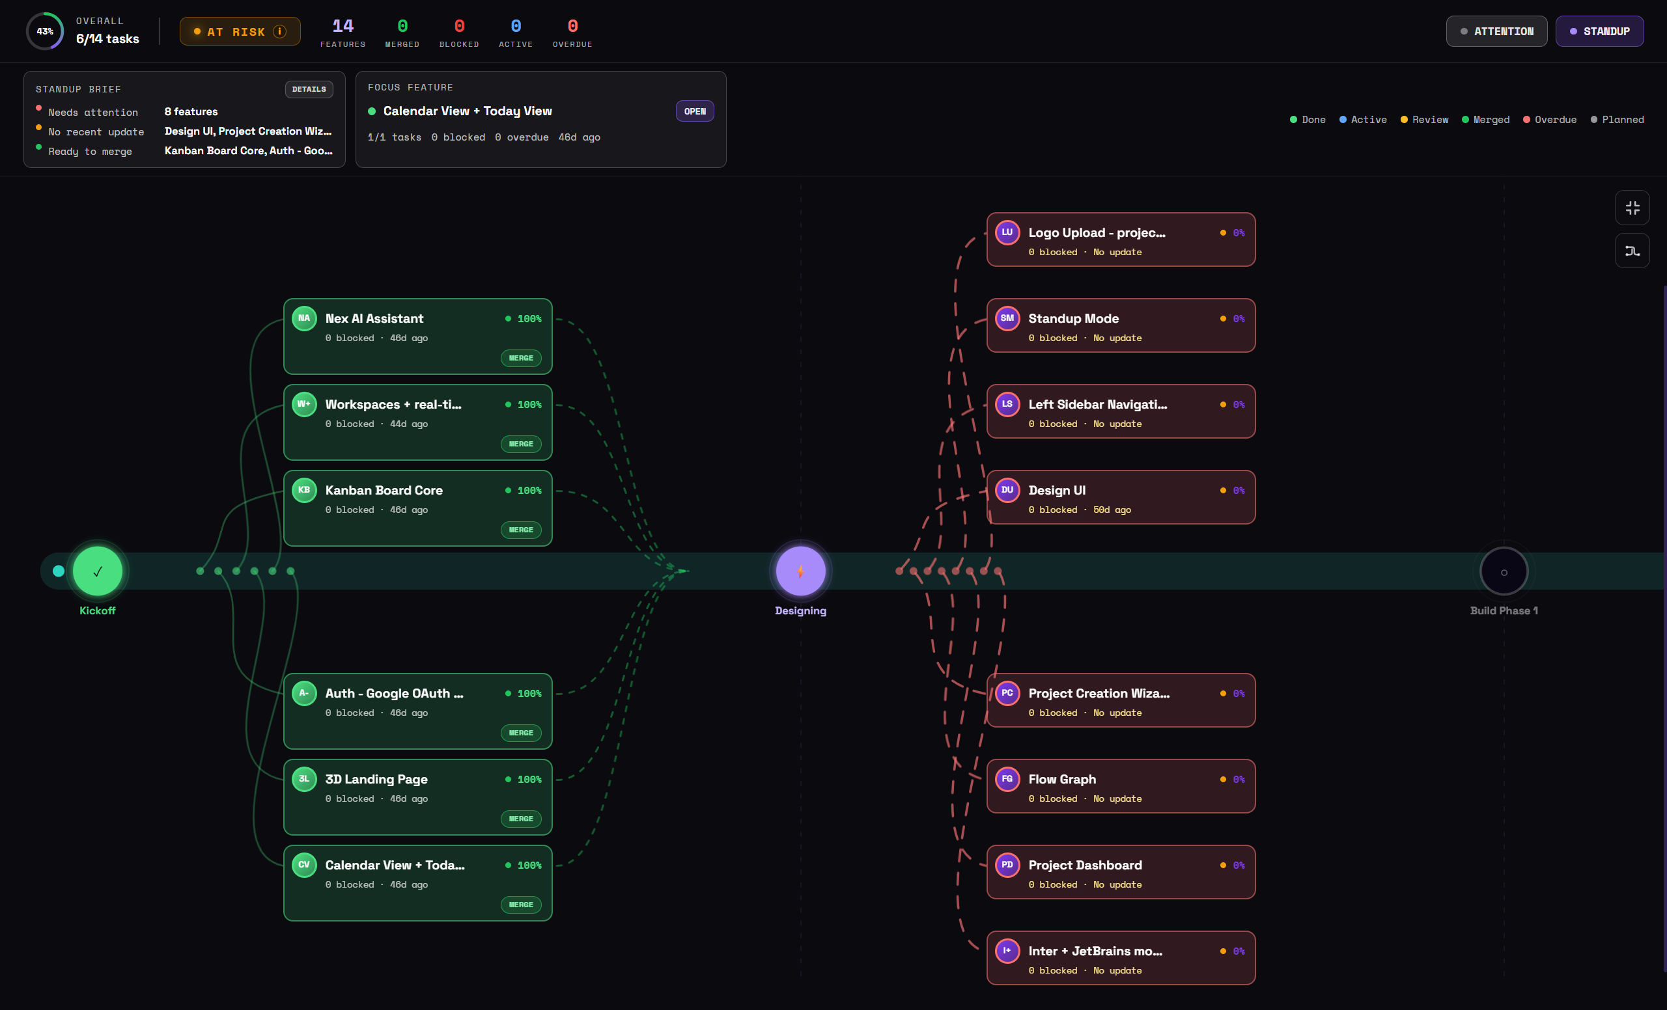This screenshot has width=1667, height=1010.
Task: Click the vertical scrollbar on right edge
Action: [x=1664, y=629]
